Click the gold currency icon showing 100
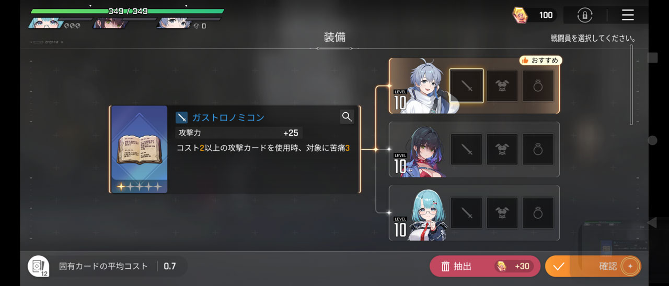669x286 pixels. (520, 15)
